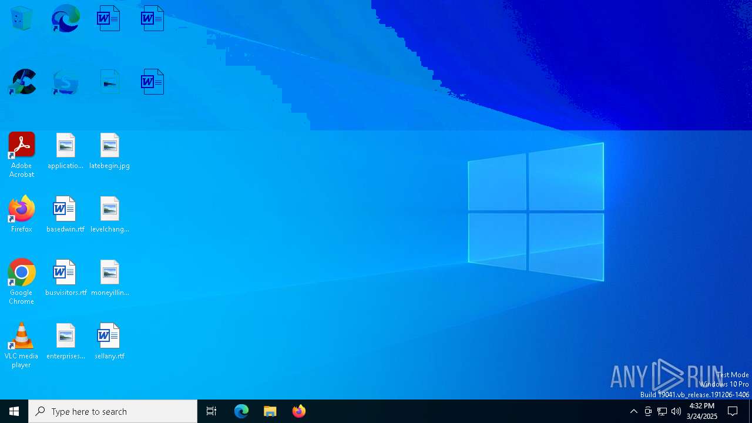Focus the 'Type here to search' box
The height and width of the screenshot is (423, 752).
click(113, 411)
